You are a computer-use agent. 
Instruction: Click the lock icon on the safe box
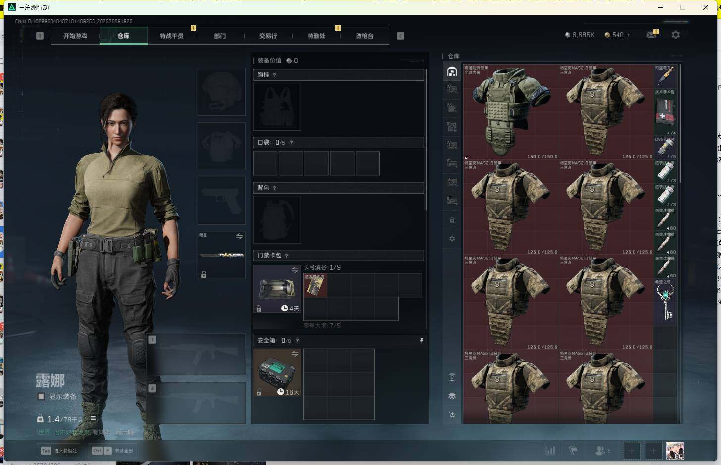click(x=258, y=392)
